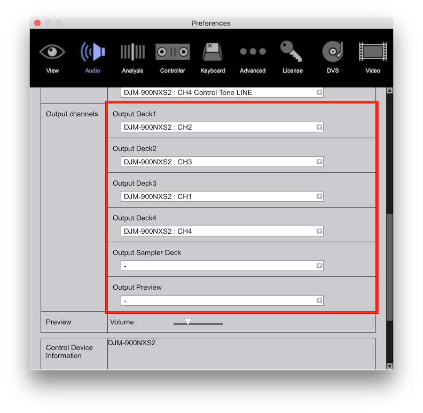The width and height of the screenshot is (423, 413).
Task: Switch to the Controller tab label
Action: 173,70
